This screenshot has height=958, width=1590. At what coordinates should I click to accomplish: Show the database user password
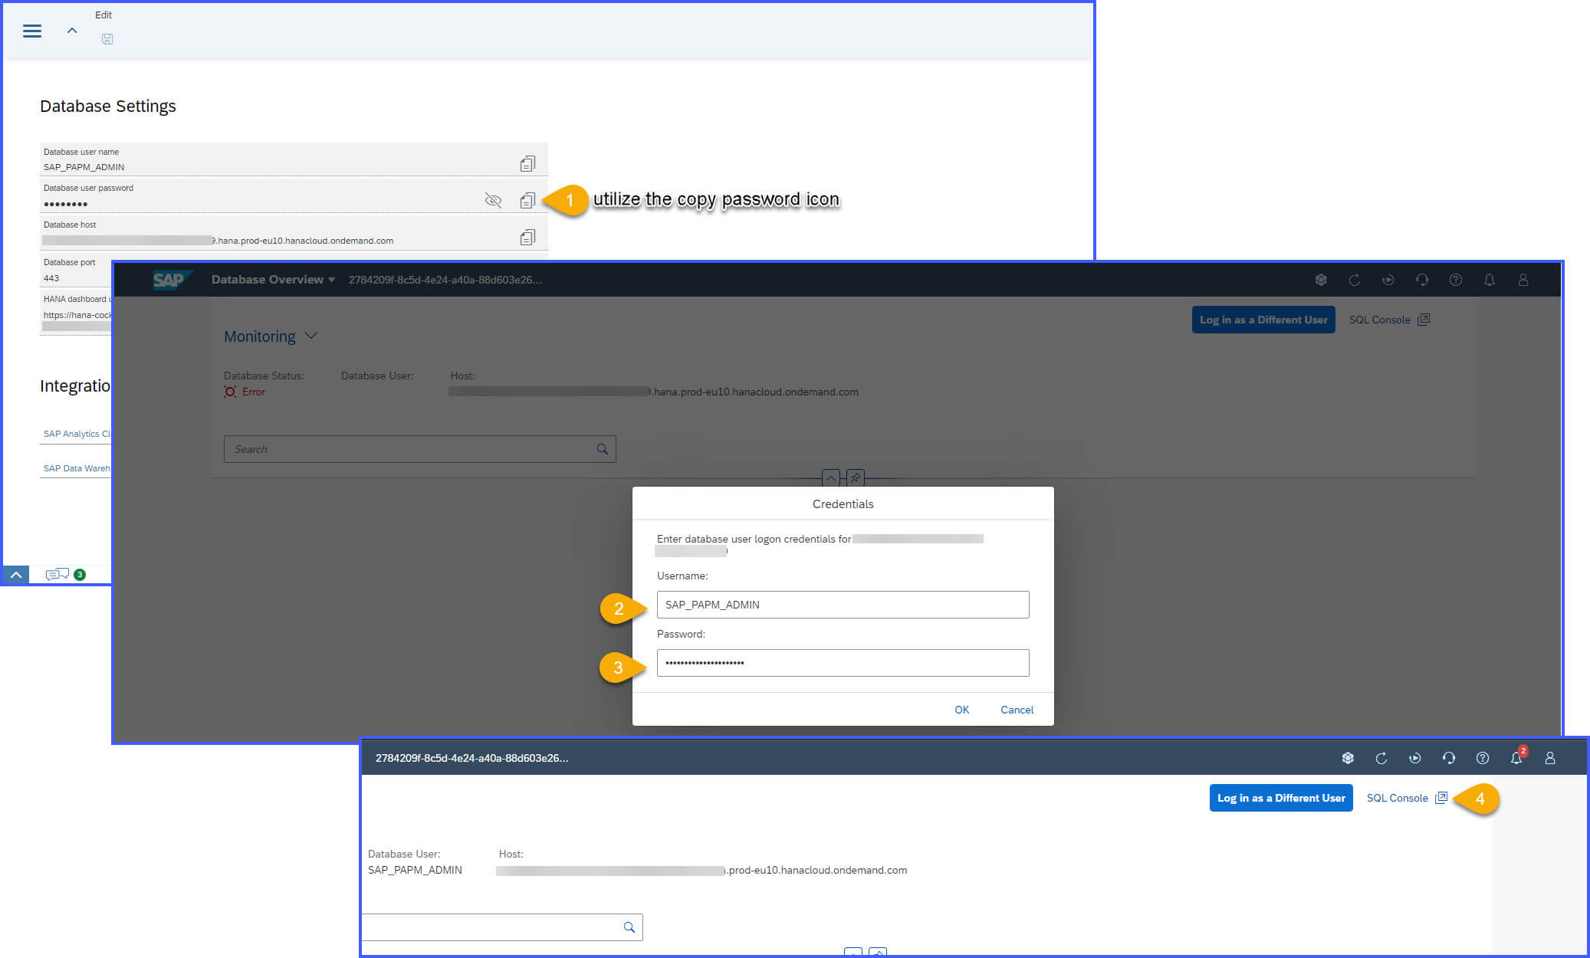493,200
